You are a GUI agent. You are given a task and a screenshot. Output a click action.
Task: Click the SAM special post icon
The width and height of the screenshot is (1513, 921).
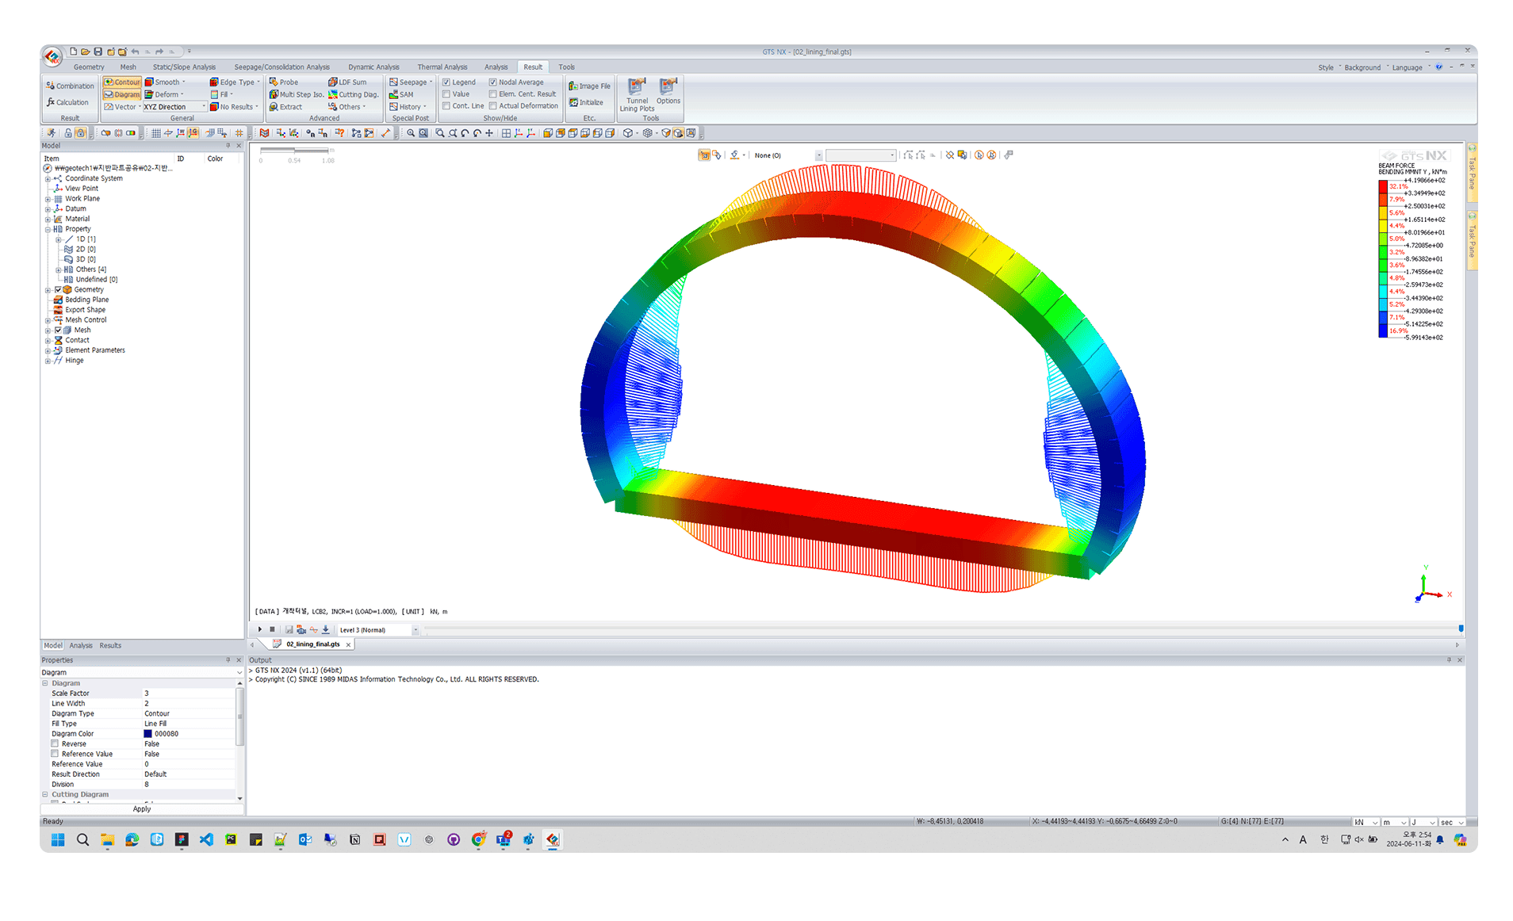(x=401, y=94)
